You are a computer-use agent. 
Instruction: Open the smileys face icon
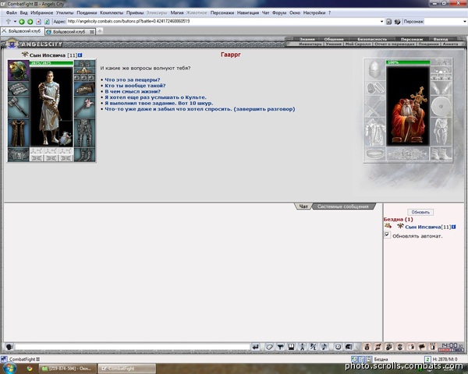point(338,347)
